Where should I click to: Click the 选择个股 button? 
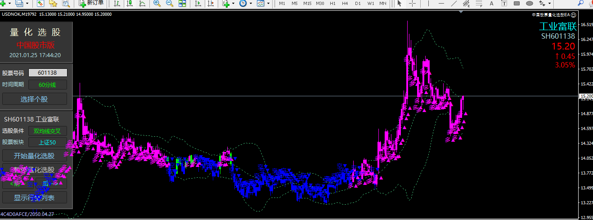(35, 99)
